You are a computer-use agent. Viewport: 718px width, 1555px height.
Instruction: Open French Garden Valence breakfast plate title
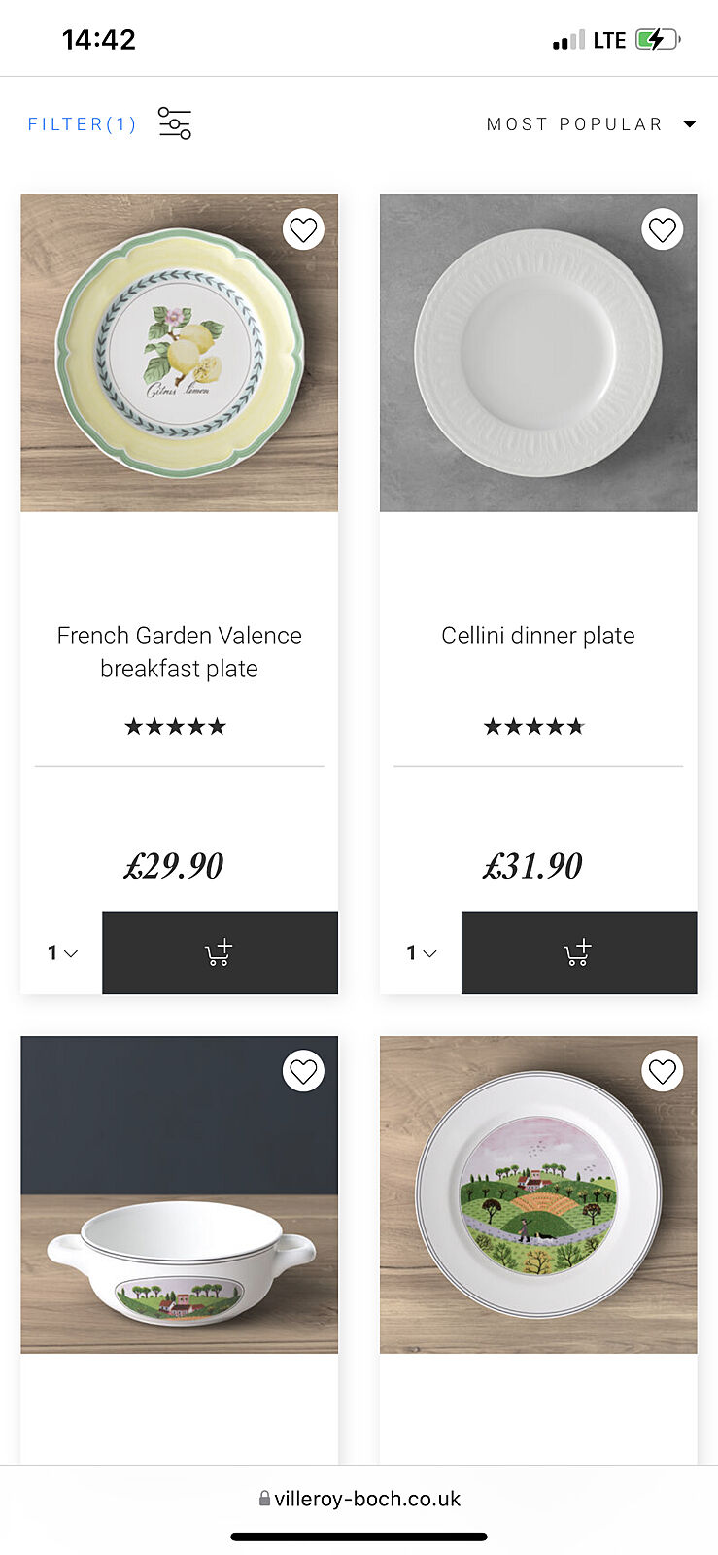[x=180, y=651]
